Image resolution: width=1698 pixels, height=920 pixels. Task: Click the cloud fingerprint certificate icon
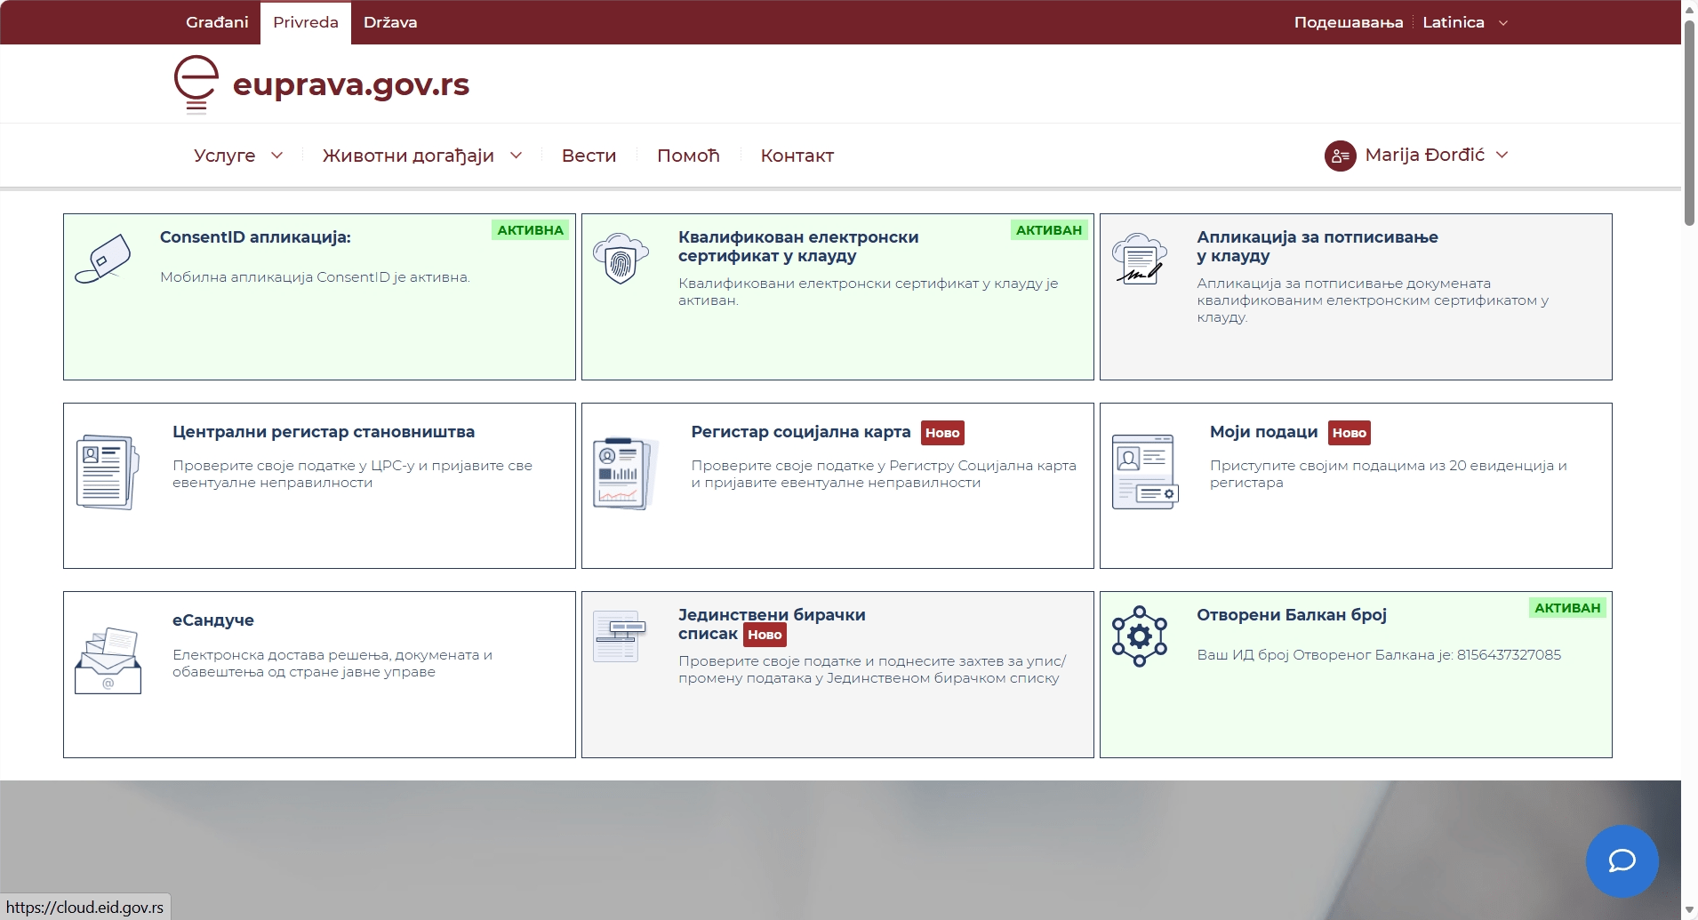(621, 259)
